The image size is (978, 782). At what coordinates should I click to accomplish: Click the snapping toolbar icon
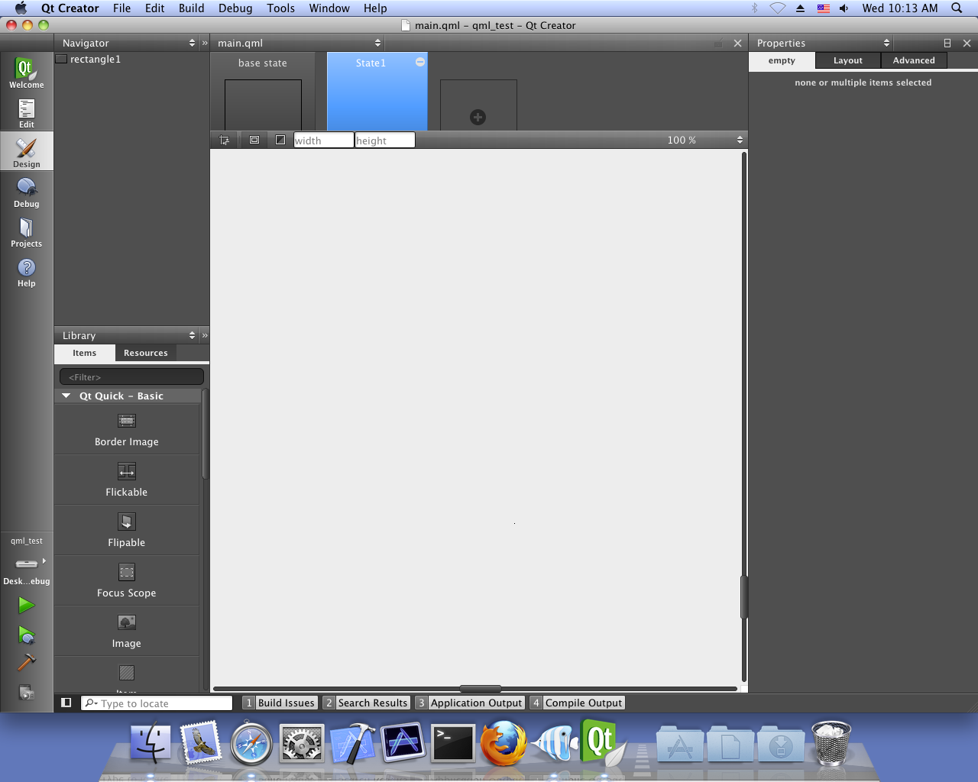pyautogui.click(x=224, y=140)
